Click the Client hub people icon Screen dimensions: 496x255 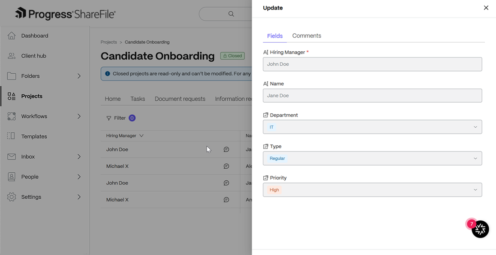click(11, 56)
